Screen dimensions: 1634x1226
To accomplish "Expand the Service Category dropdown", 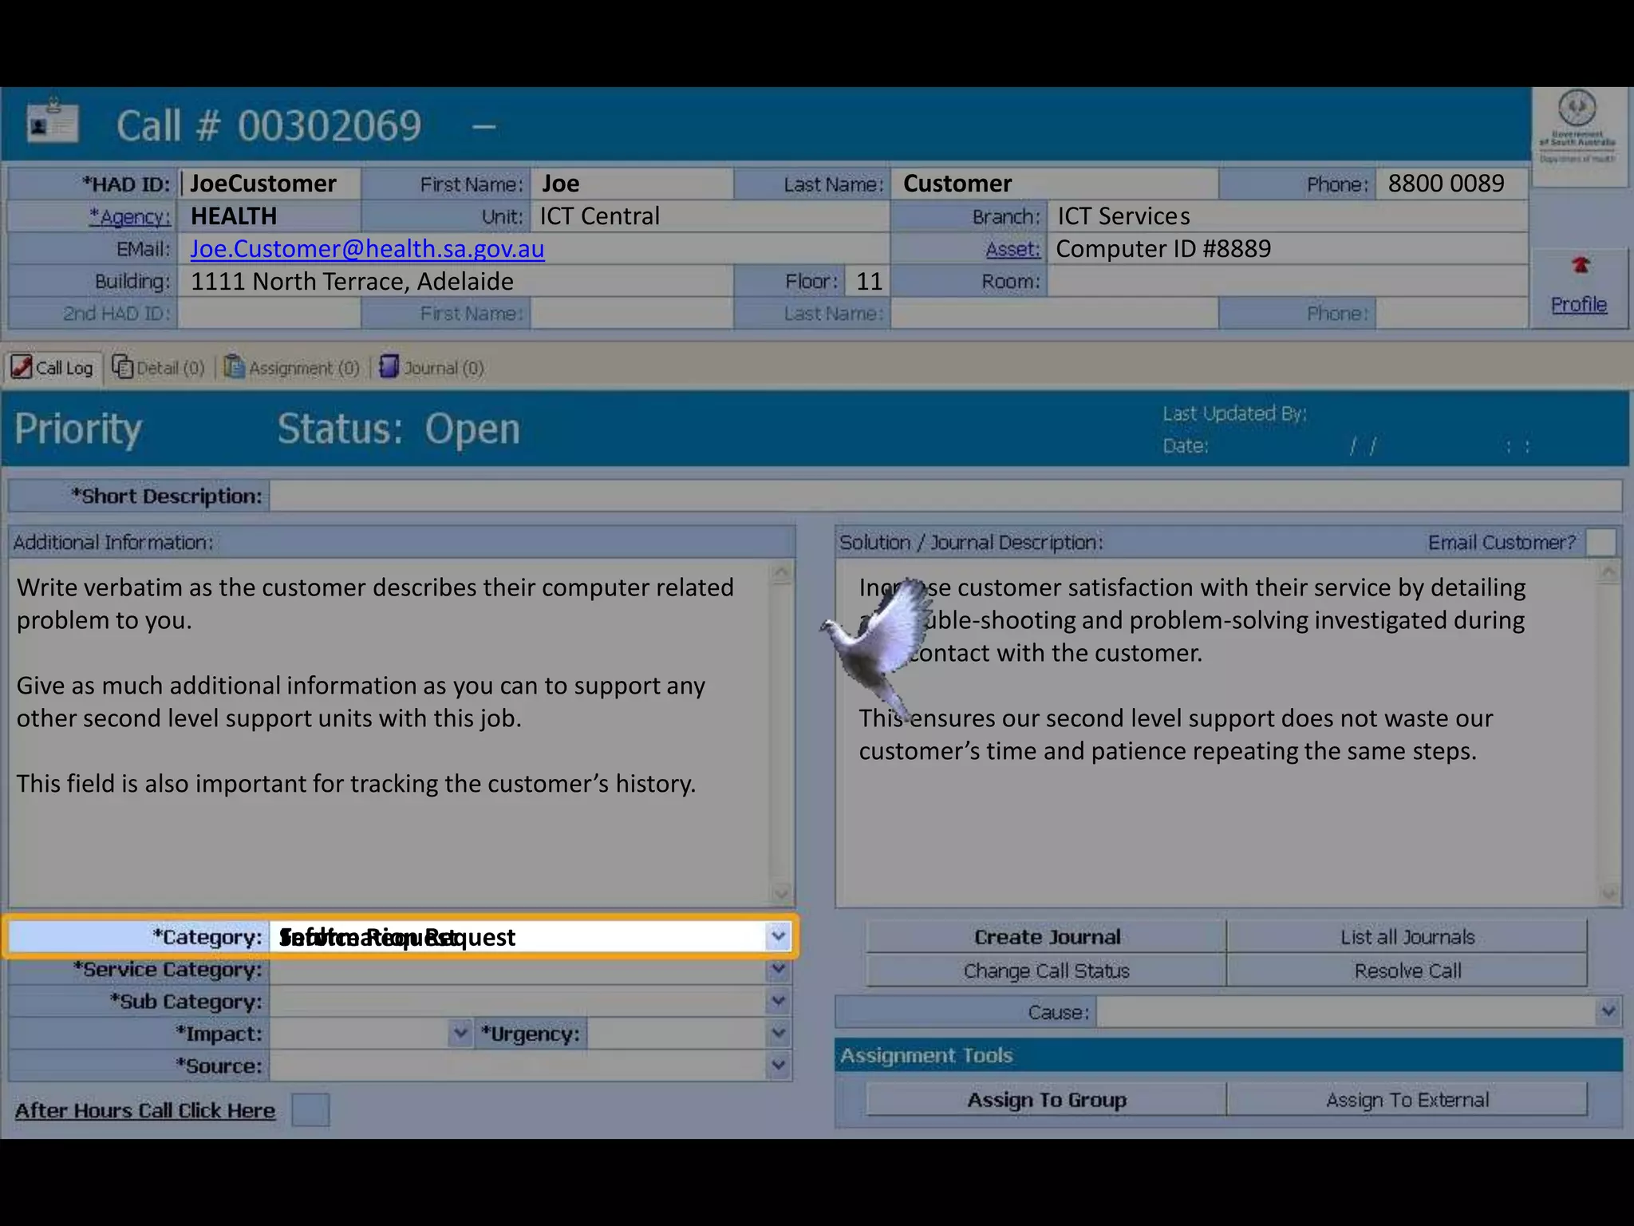I will pyautogui.click(x=778, y=969).
